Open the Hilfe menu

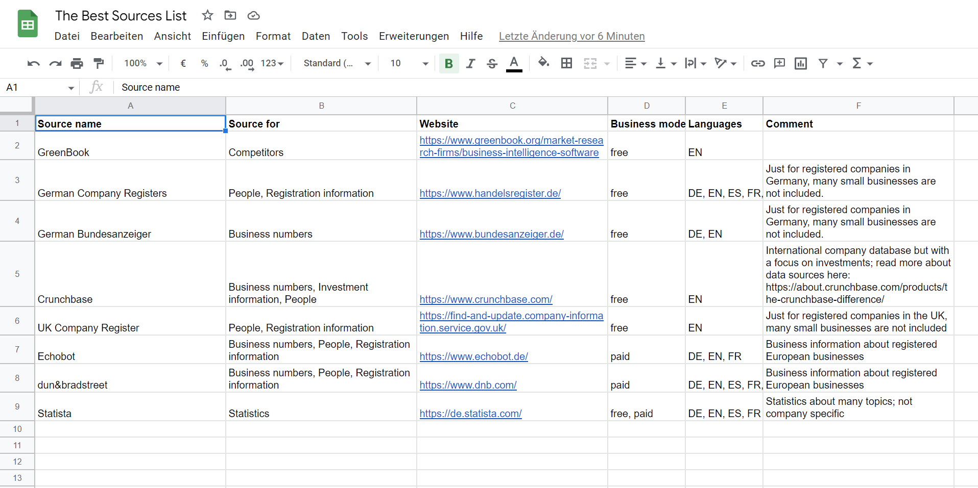point(471,36)
